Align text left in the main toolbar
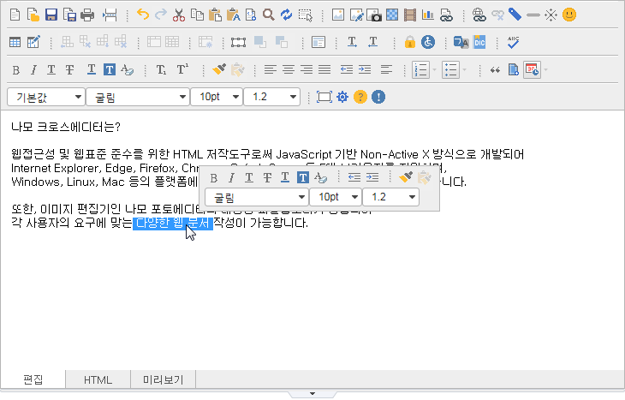625x400 pixels. pyautogui.click(x=271, y=70)
